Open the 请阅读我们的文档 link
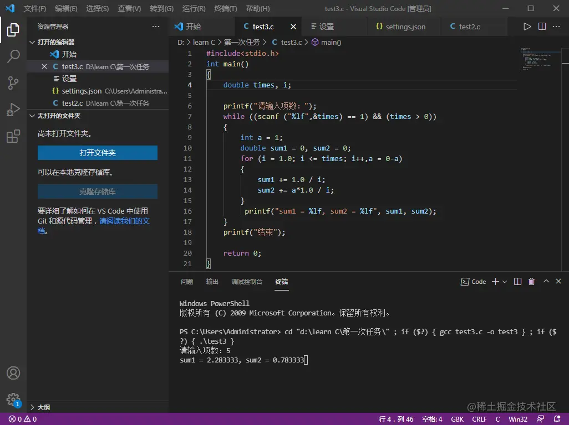 click(124, 221)
